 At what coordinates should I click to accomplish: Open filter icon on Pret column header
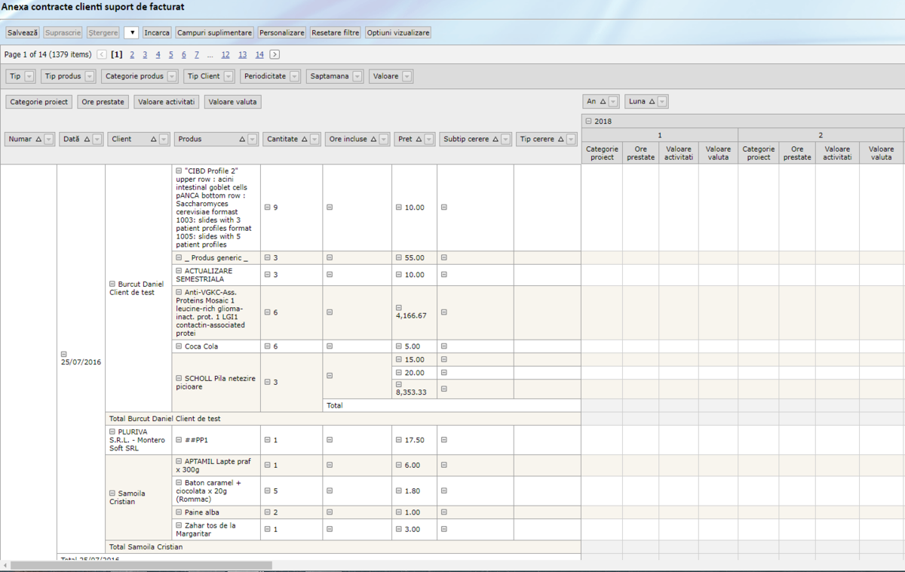(428, 139)
